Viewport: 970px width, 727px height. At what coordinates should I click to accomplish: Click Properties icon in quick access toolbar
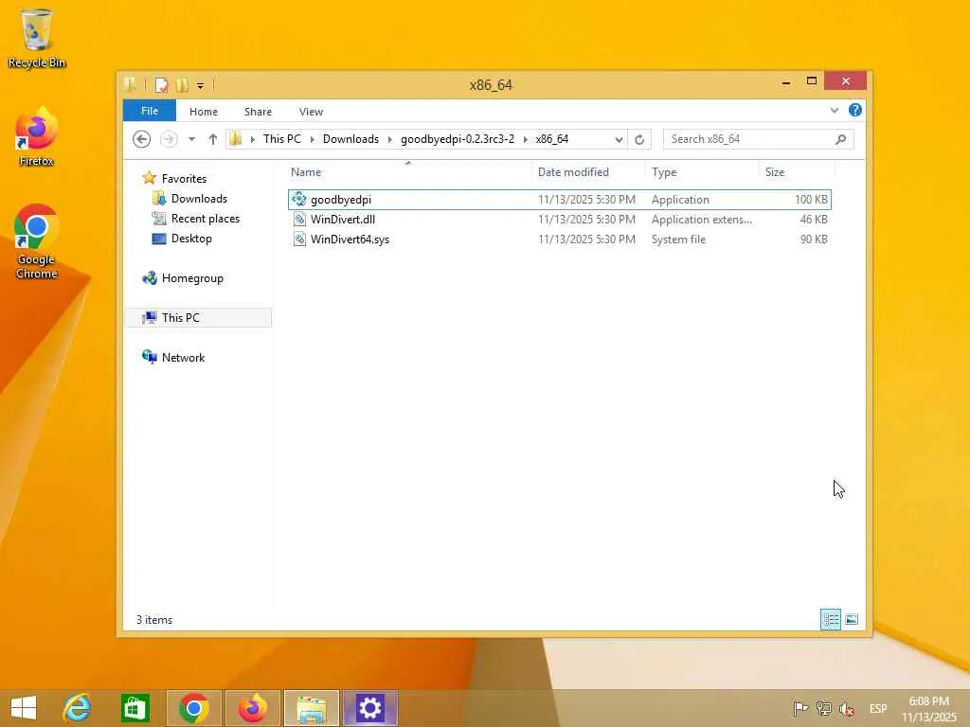tap(161, 84)
